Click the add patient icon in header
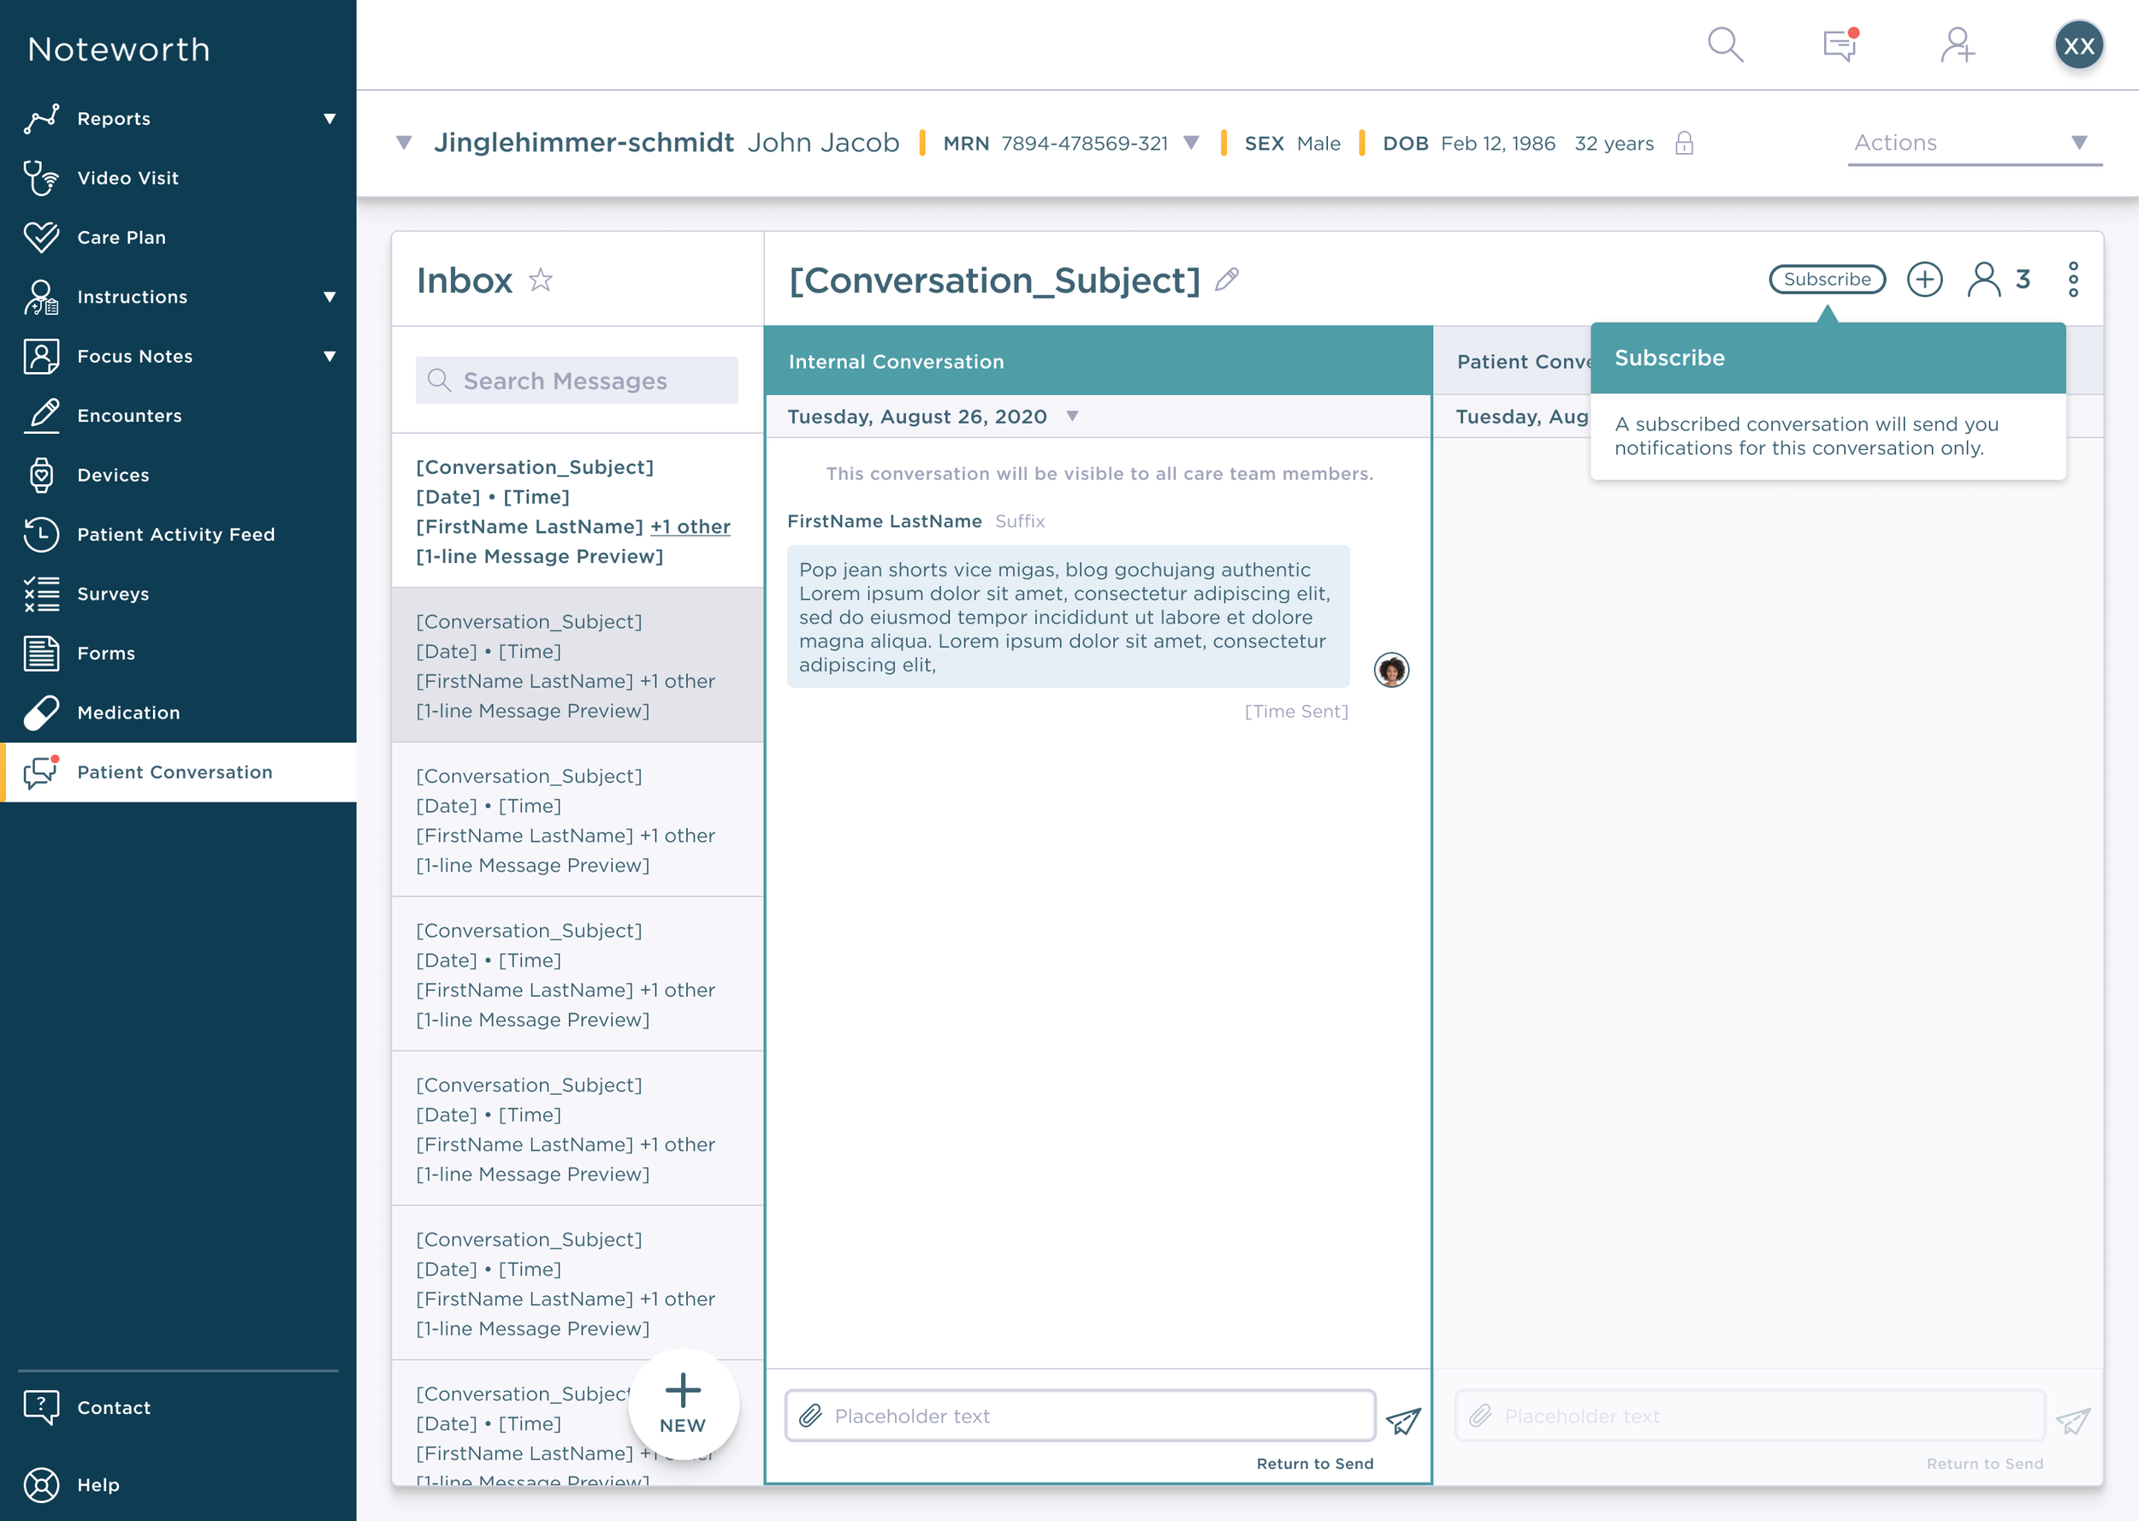2139x1521 pixels. 1958,44
